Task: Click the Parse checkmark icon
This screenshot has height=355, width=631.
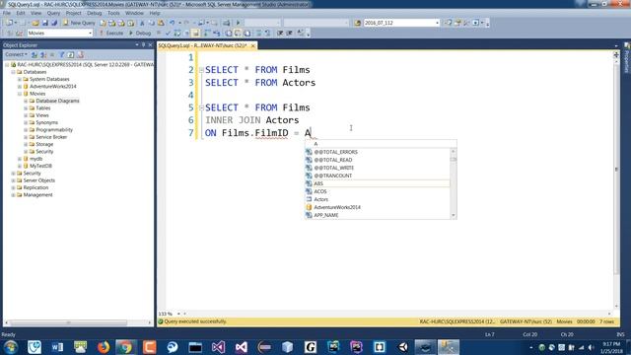Action: [168, 33]
